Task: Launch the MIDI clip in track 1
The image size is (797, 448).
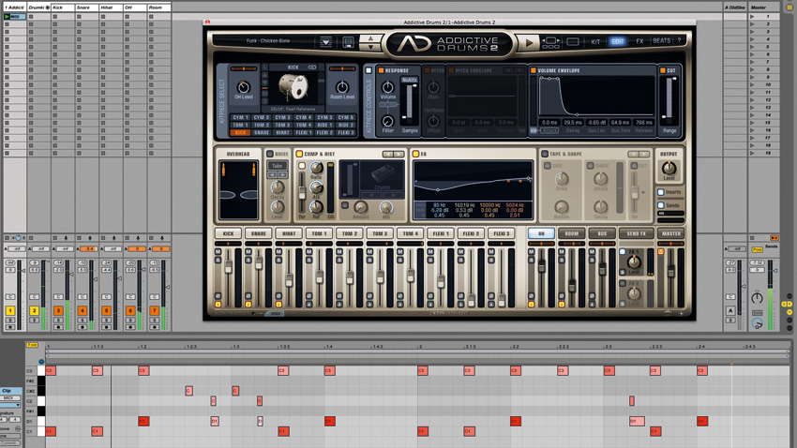Action: tap(7, 17)
